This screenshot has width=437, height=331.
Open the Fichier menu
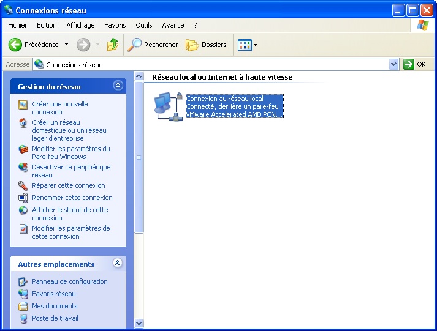tap(17, 25)
